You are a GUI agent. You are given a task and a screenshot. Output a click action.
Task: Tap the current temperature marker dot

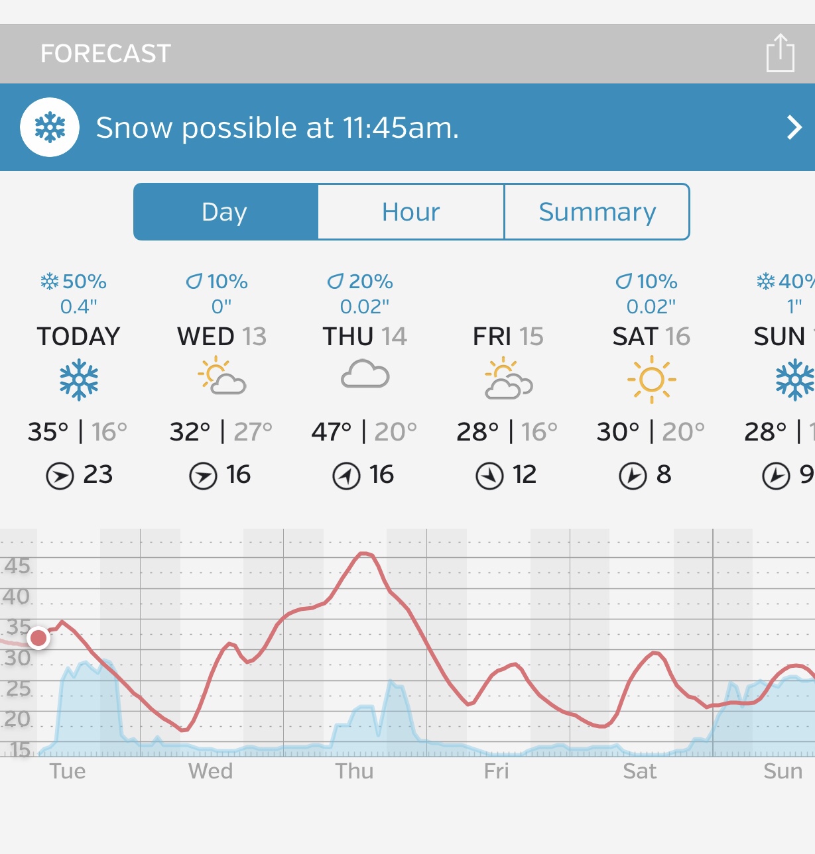pyautogui.click(x=38, y=638)
